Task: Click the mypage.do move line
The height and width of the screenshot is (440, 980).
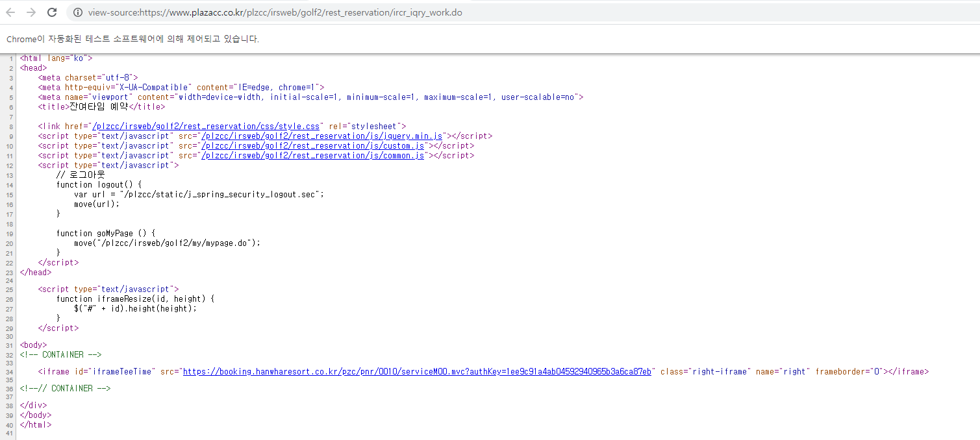Action: pyautogui.click(x=167, y=243)
